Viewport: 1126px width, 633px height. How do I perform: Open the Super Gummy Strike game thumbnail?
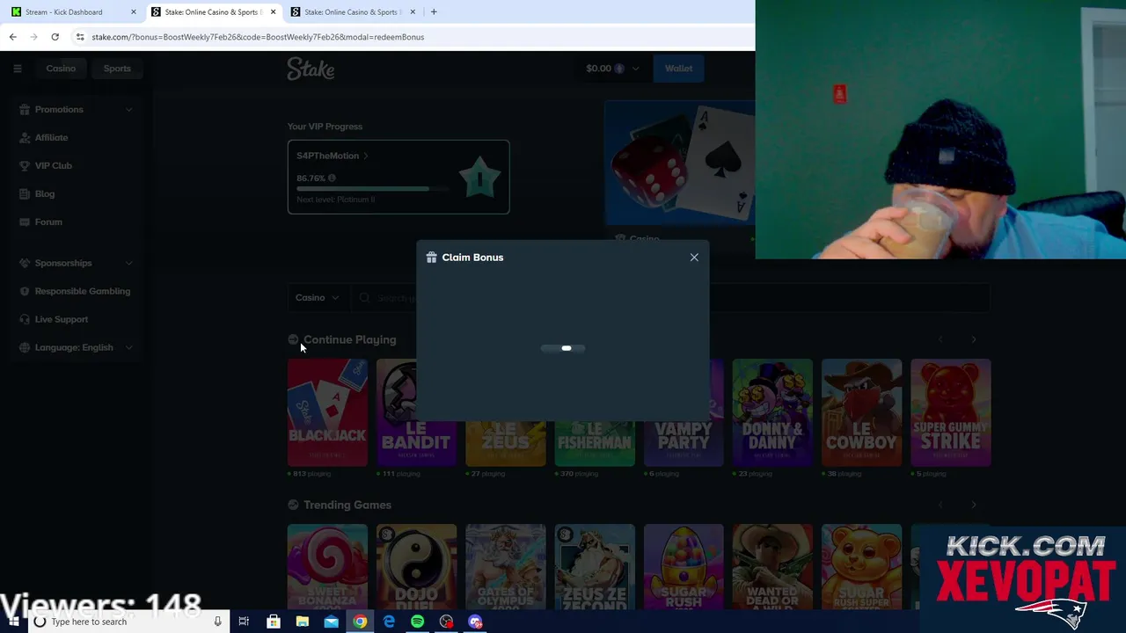(950, 412)
